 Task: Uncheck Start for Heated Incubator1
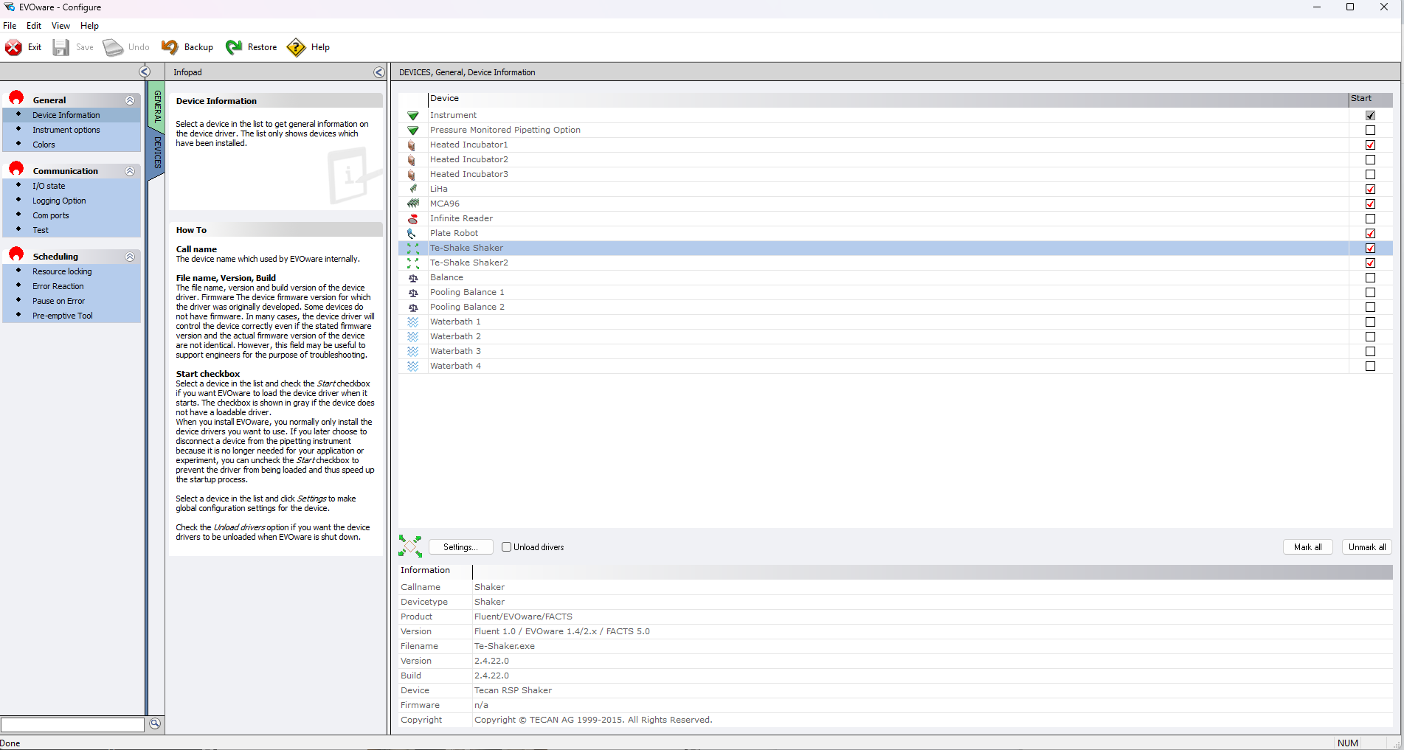coord(1370,145)
